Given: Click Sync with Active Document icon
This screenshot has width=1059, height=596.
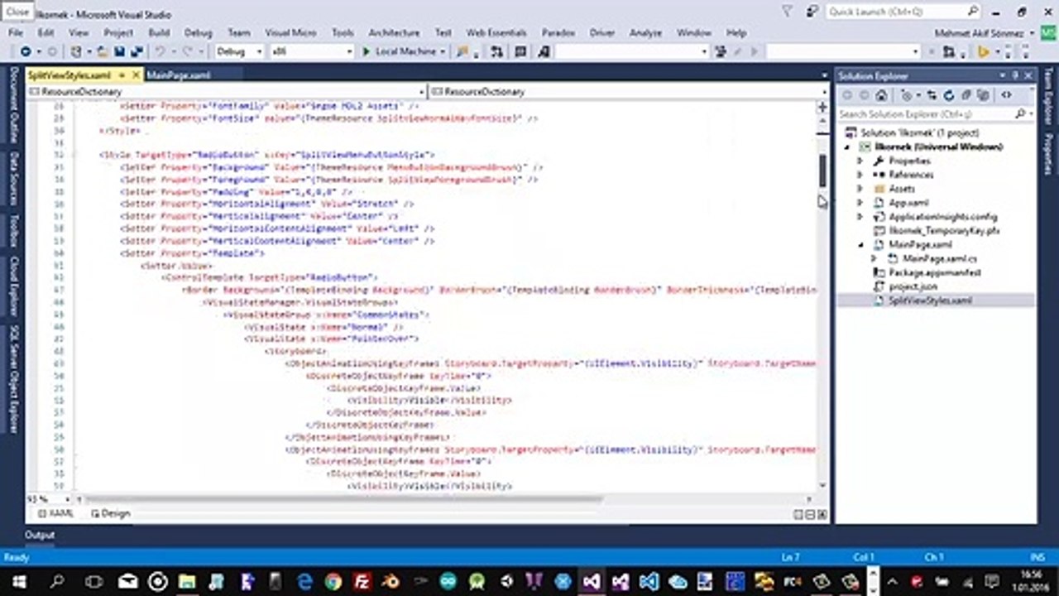Looking at the screenshot, I should point(932,96).
